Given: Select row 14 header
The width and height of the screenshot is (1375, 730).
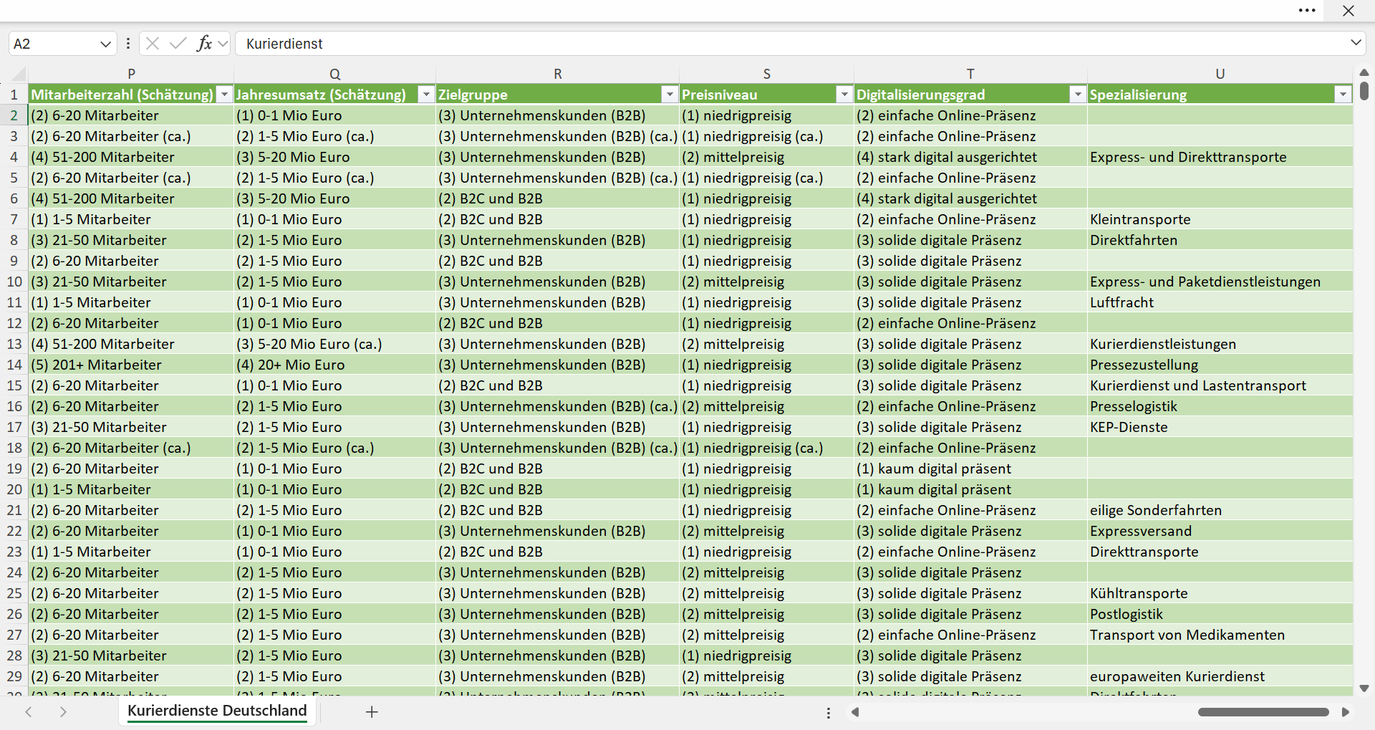Looking at the screenshot, I should click(x=14, y=365).
